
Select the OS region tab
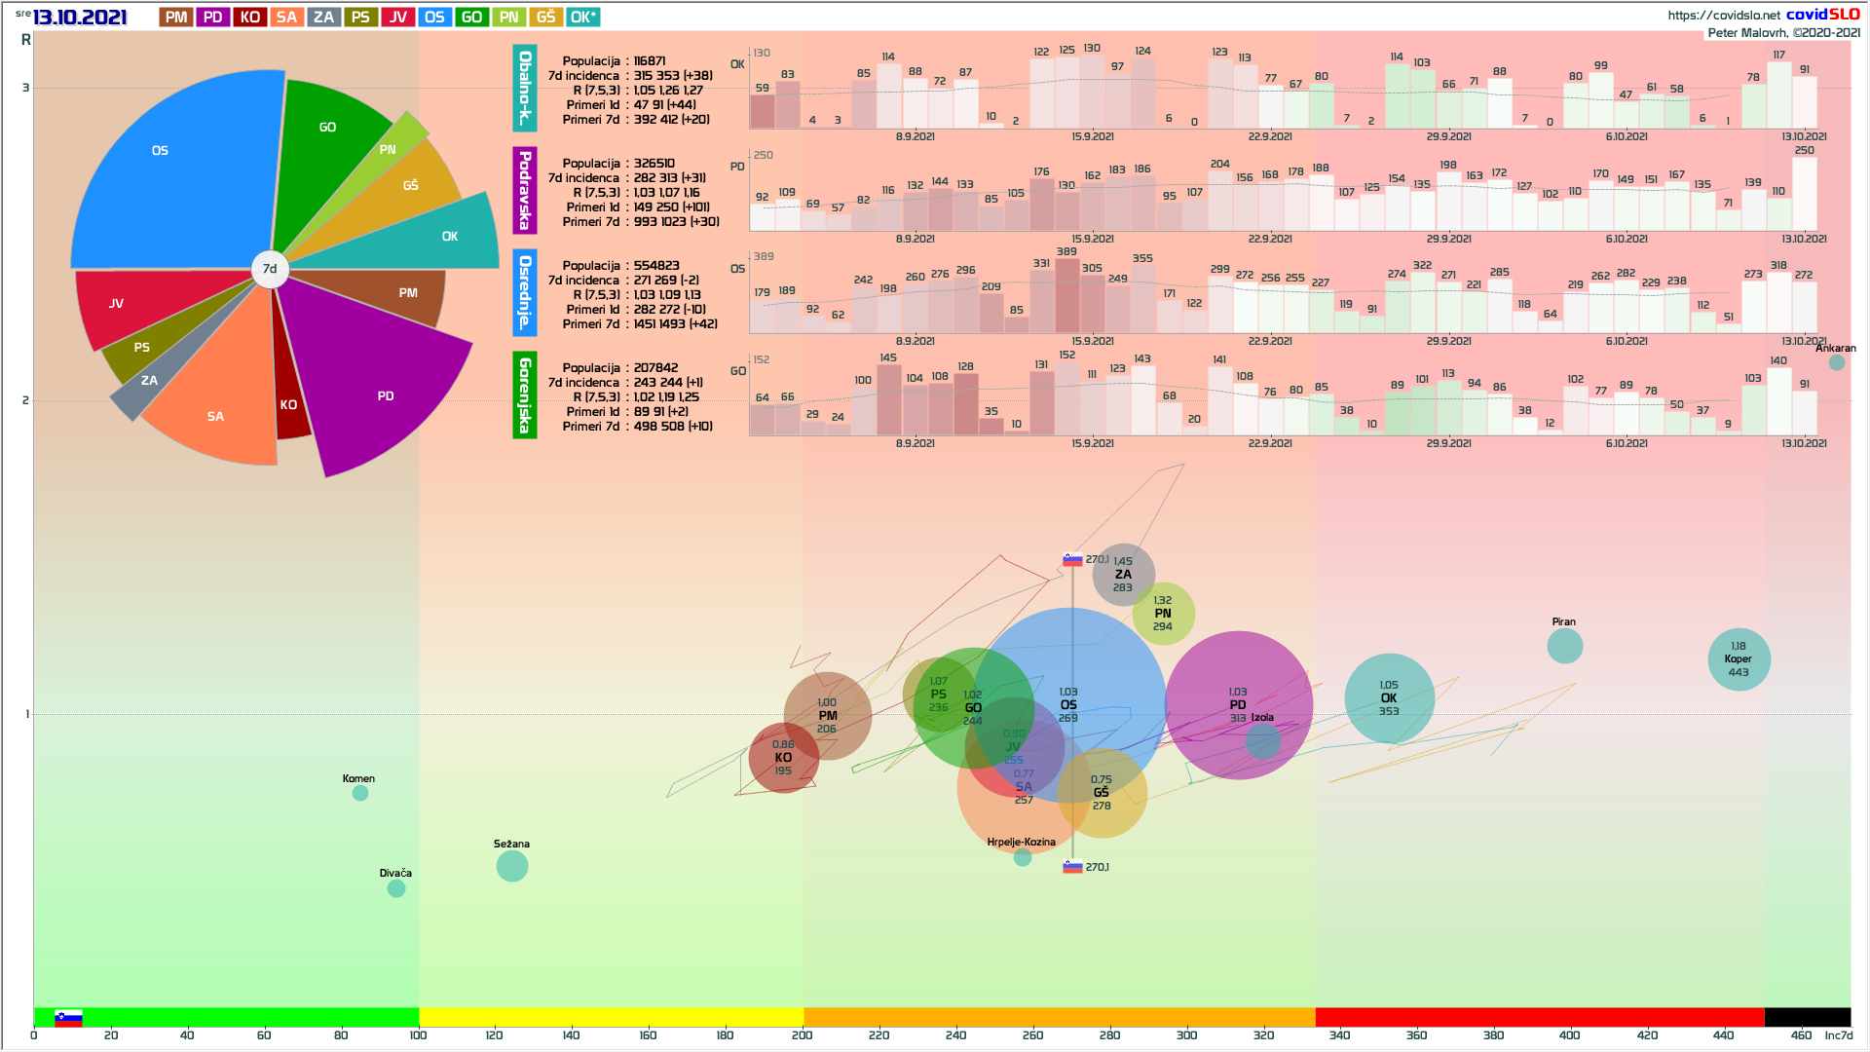point(434,18)
